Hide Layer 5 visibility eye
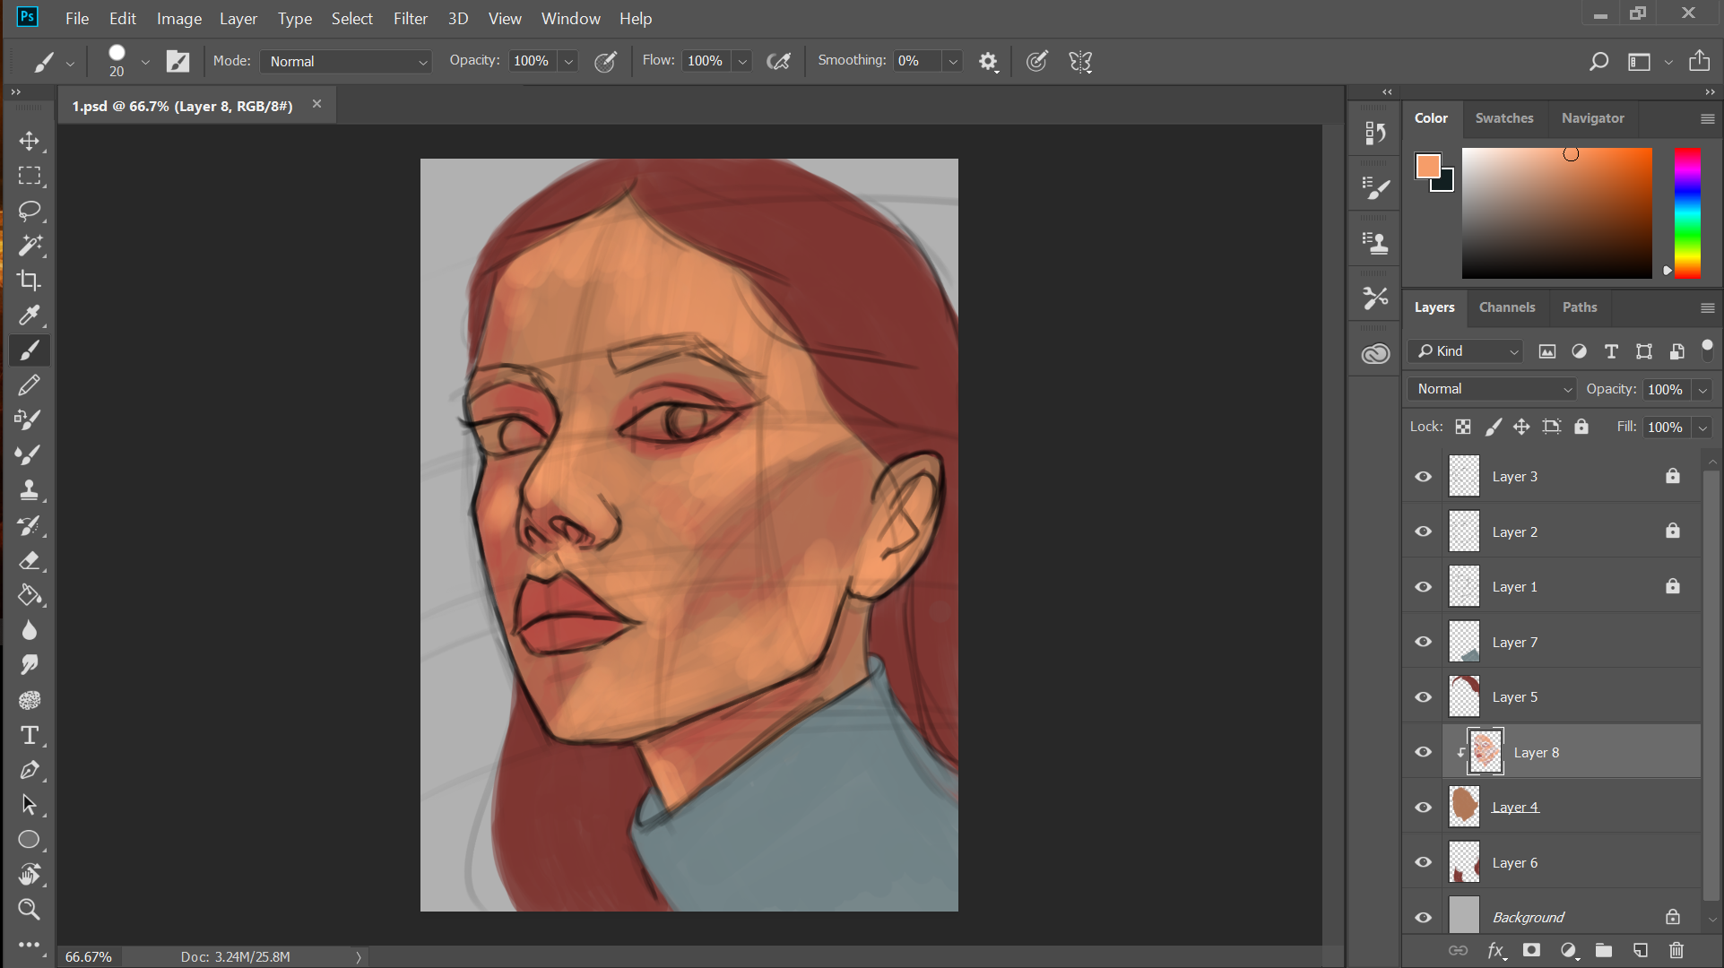 pyautogui.click(x=1423, y=697)
